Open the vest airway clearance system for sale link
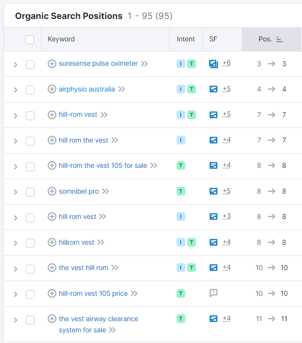Image resolution: width=302 pixels, height=343 pixels. 98,324
